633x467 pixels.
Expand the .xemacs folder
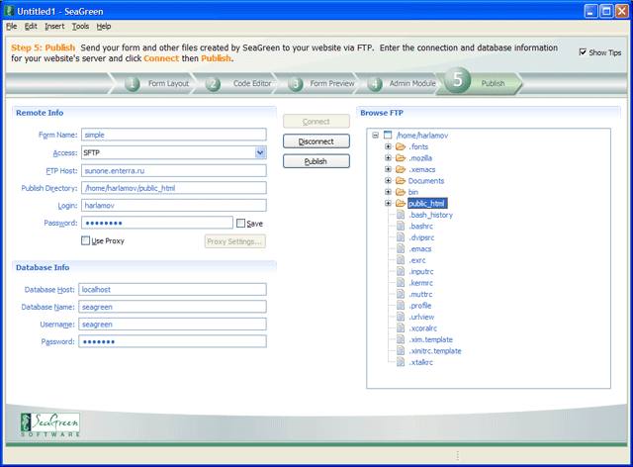[x=388, y=169]
